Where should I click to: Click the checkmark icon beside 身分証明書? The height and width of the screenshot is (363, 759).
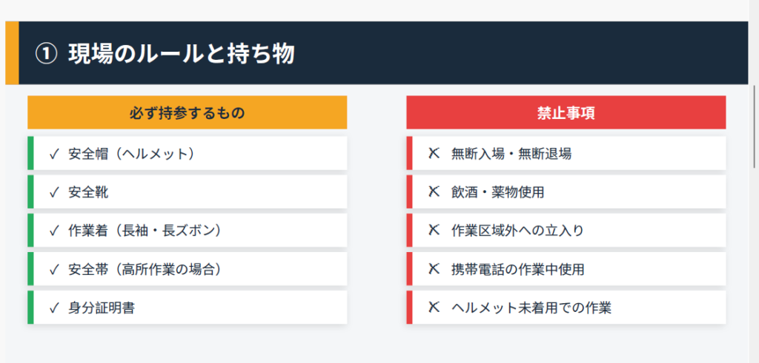53,308
